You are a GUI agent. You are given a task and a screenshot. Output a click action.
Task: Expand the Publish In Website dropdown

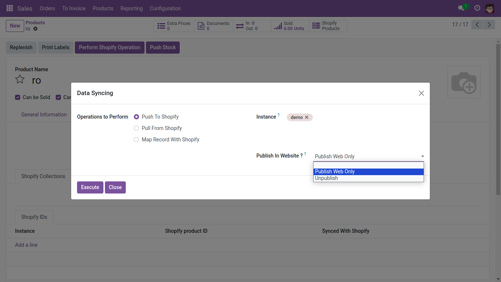pyautogui.click(x=369, y=156)
